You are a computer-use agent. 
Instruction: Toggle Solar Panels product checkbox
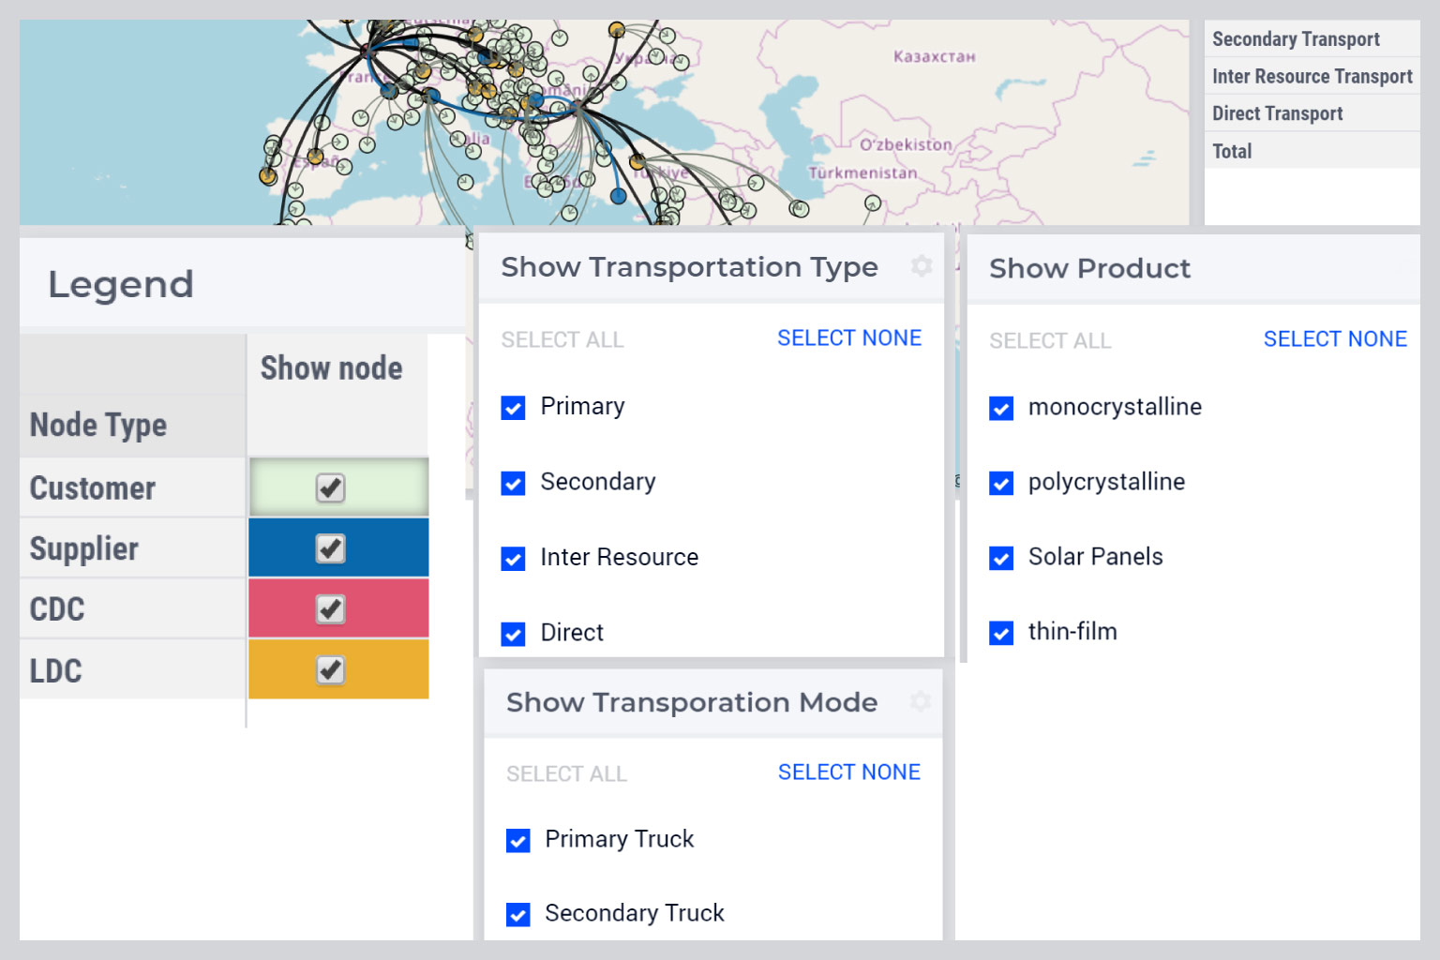pos(1001,559)
